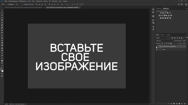
Task: Switch to the Каналы tab
Action: coord(162,35)
